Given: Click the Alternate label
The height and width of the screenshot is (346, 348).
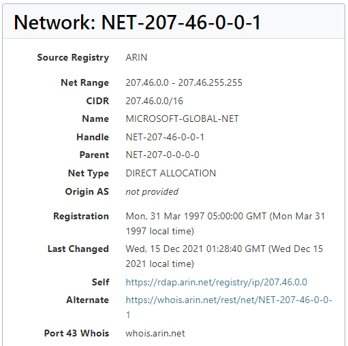Looking at the screenshot, I should click(88, 300).
